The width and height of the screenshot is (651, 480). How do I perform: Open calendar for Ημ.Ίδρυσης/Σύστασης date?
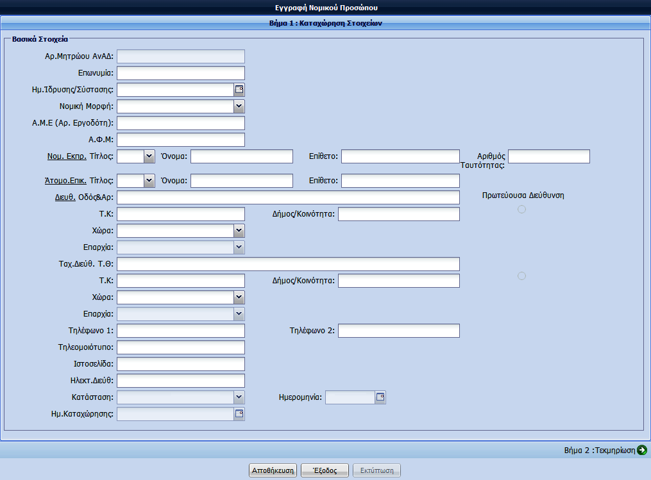[x=239, y=90]
